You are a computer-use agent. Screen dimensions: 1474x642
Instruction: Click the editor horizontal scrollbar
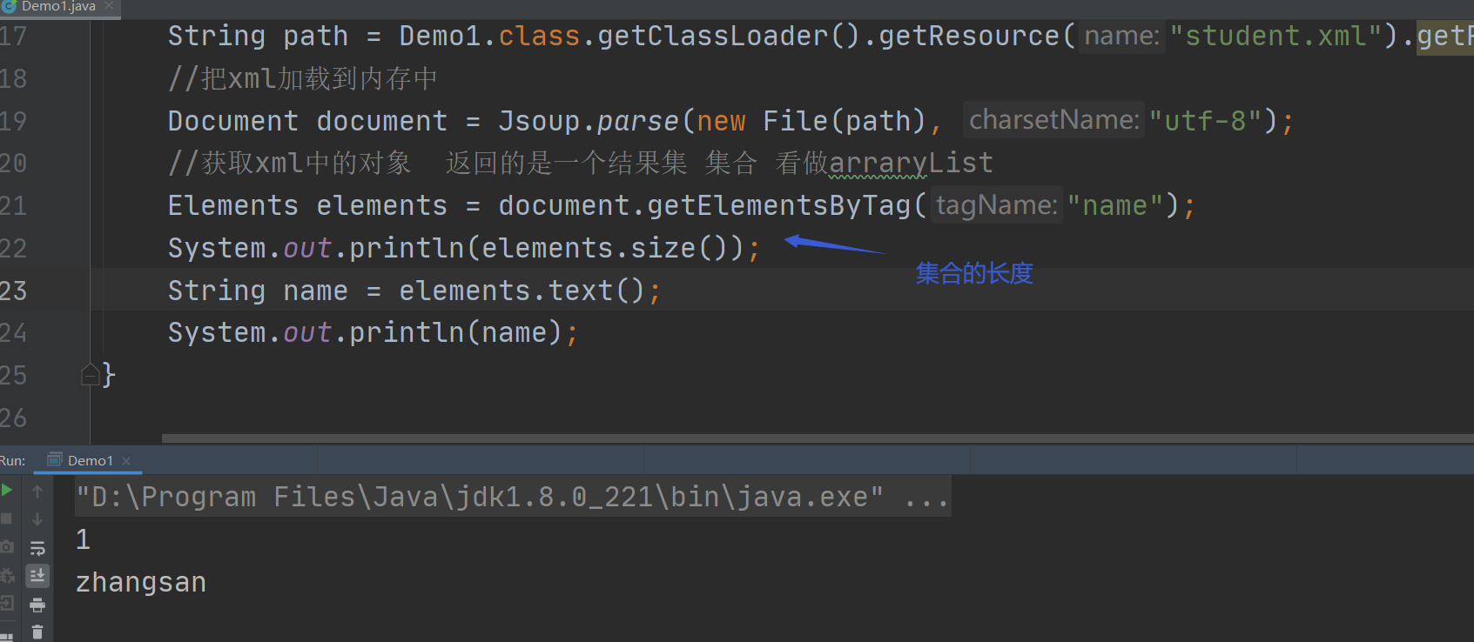click(817, 438)
